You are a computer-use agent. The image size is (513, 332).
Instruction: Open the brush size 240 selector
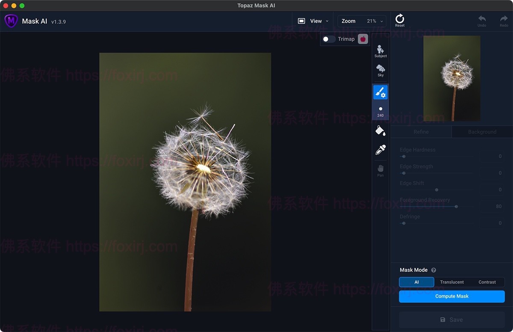tap(380, 112)
